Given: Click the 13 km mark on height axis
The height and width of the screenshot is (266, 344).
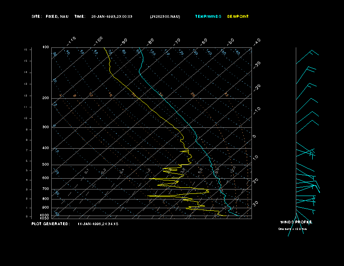Looking at the screenshot, I should 26,84.
